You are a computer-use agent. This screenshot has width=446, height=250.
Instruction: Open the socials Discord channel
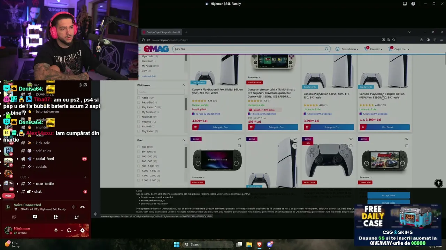pyautogui.click(x=41, y=167)
